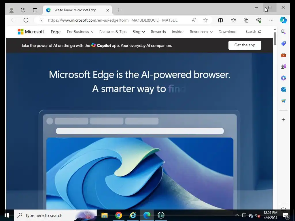
Task: Add this page to favorites star
Action: 205,20
